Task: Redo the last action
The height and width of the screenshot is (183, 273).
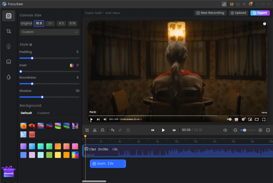Action: coord(120,130)
